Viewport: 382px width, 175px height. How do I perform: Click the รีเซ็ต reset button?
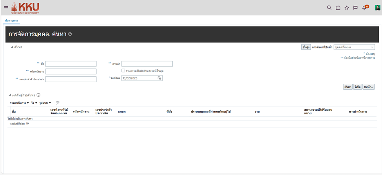pos(357,87)
